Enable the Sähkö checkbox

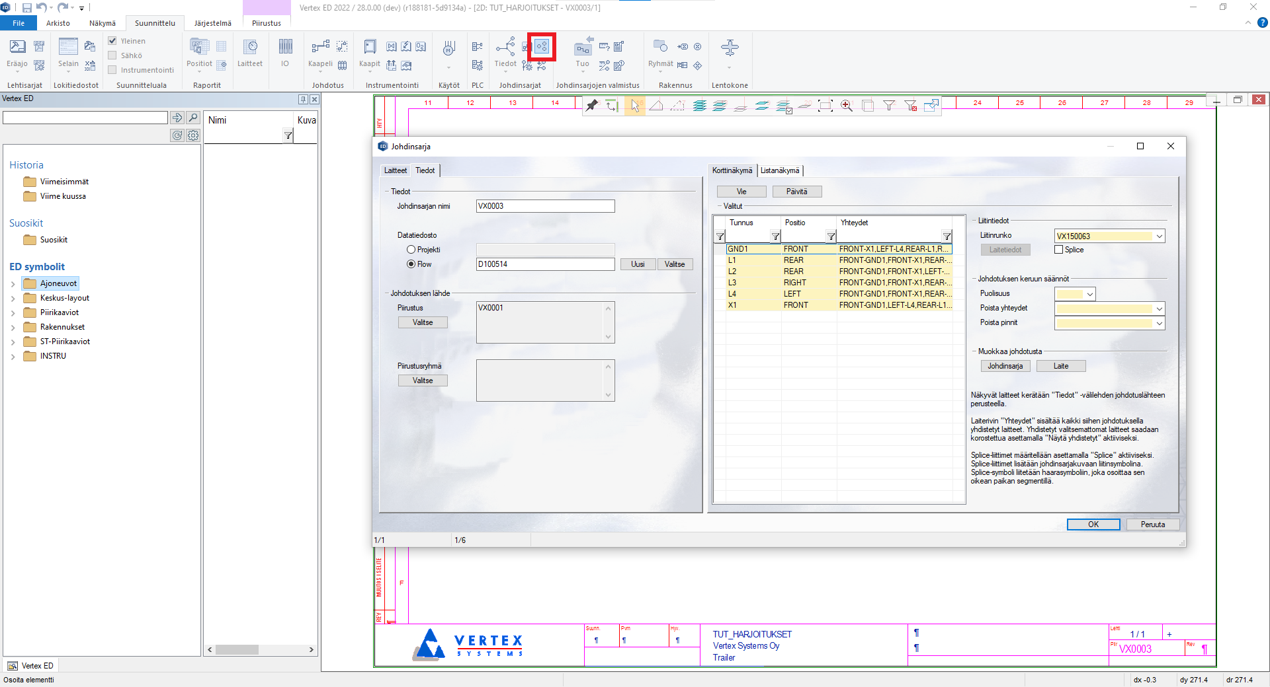pos(112,55)
